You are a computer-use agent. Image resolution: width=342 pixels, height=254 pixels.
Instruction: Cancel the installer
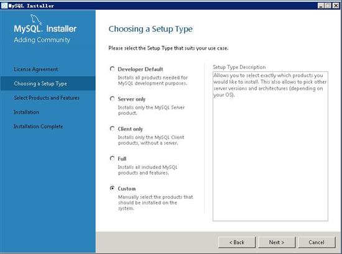point(317,242)
